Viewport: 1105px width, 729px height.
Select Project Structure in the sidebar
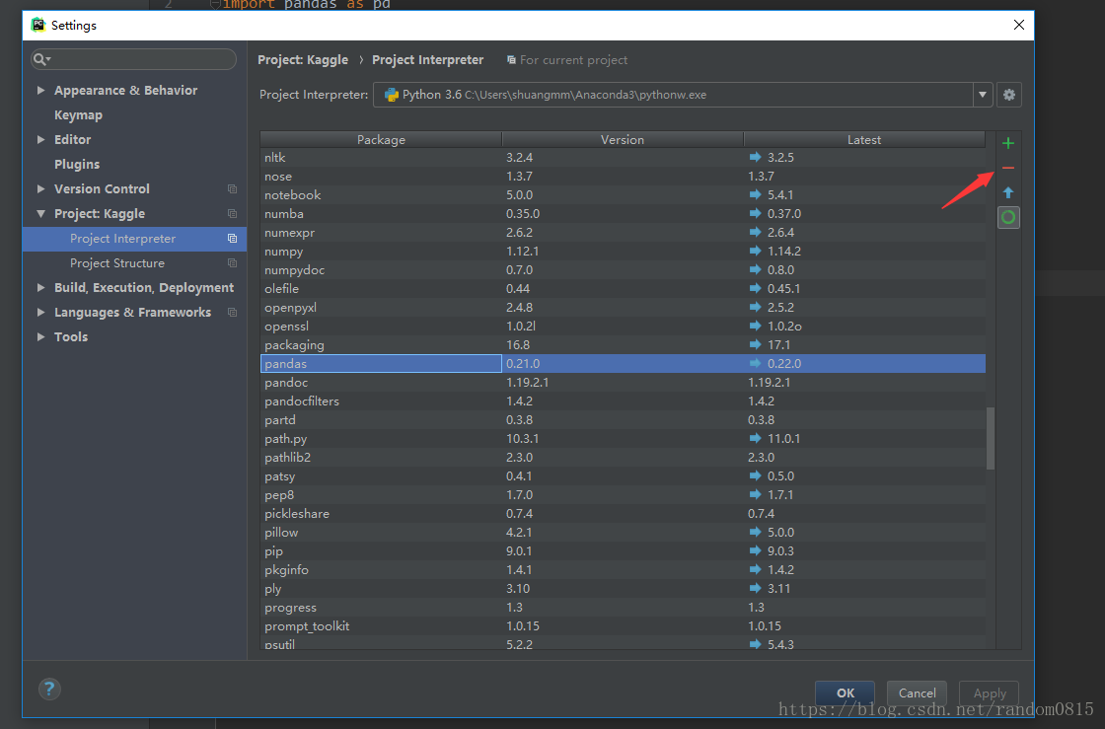click(117, 263)
